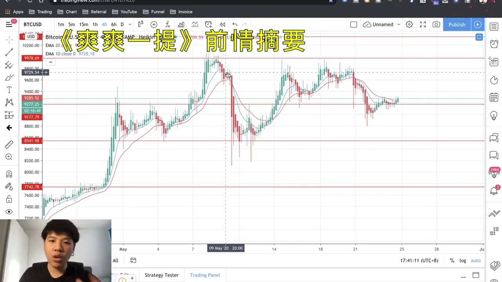Undo the last chart action
This screenshot has height=282, width=502.
pyautogui.click(x=235, y=25)
